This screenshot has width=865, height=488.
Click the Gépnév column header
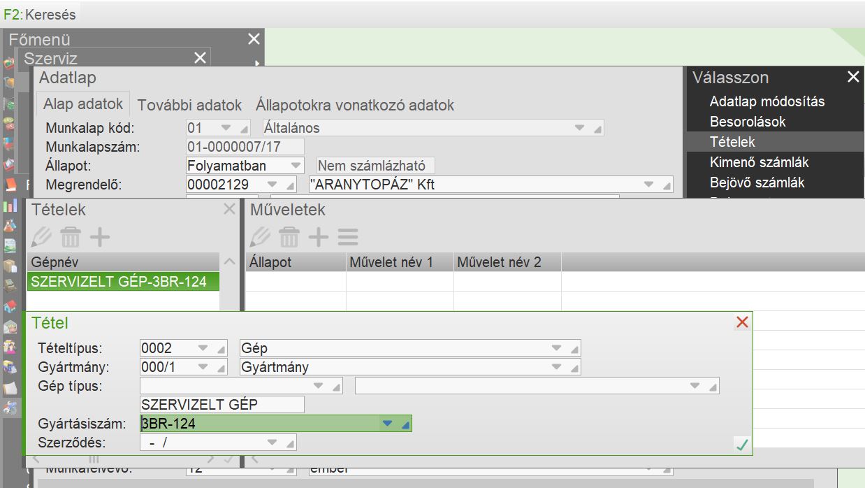(123, 262)
